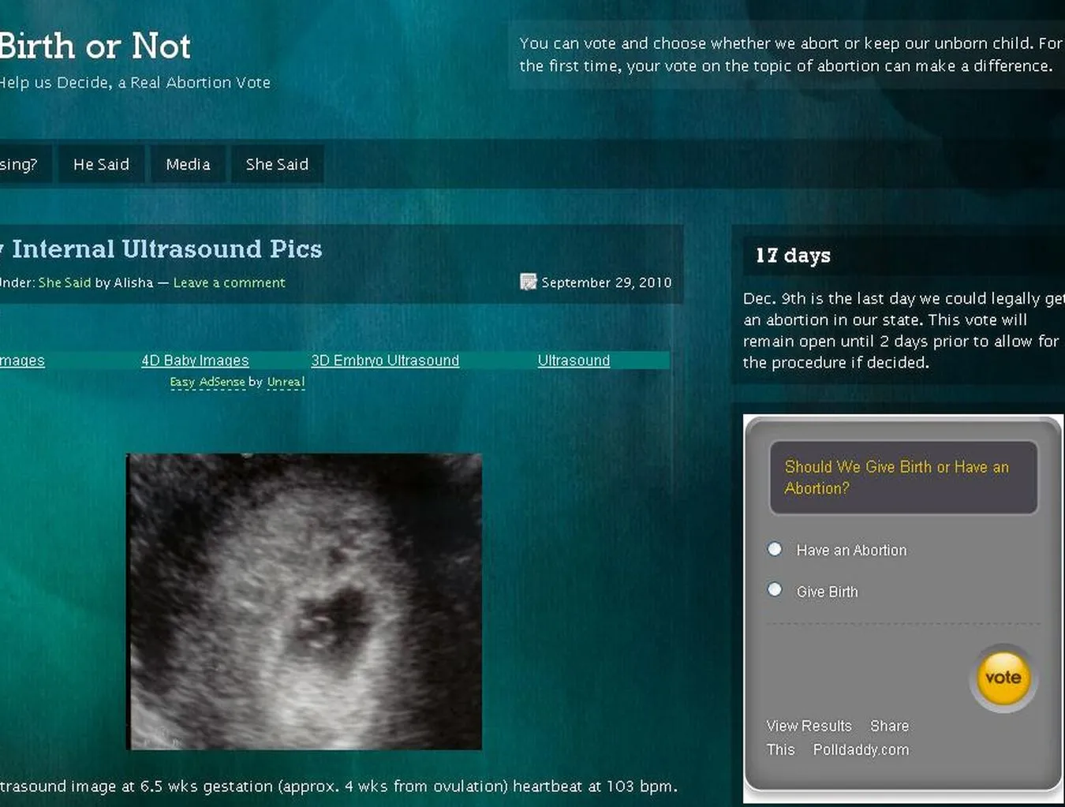Click the Leave a comment link
The width and height of the screenshot is (1065, 807).
(x=229, y=282)
